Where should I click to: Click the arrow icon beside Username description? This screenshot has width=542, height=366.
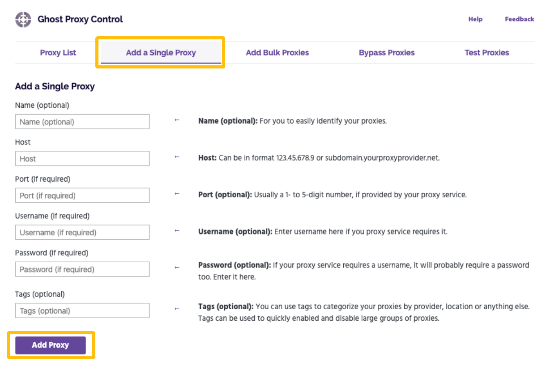point(176,231)
